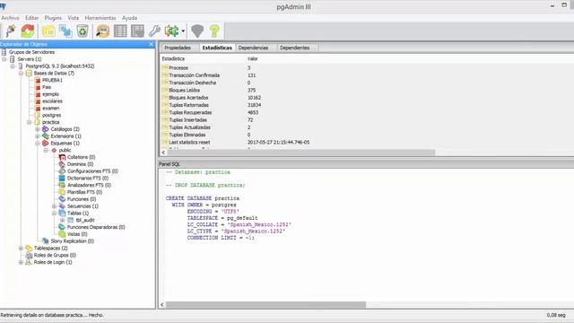Expand the Catálogos (2) node
The image size is (574, 323).
38,129
